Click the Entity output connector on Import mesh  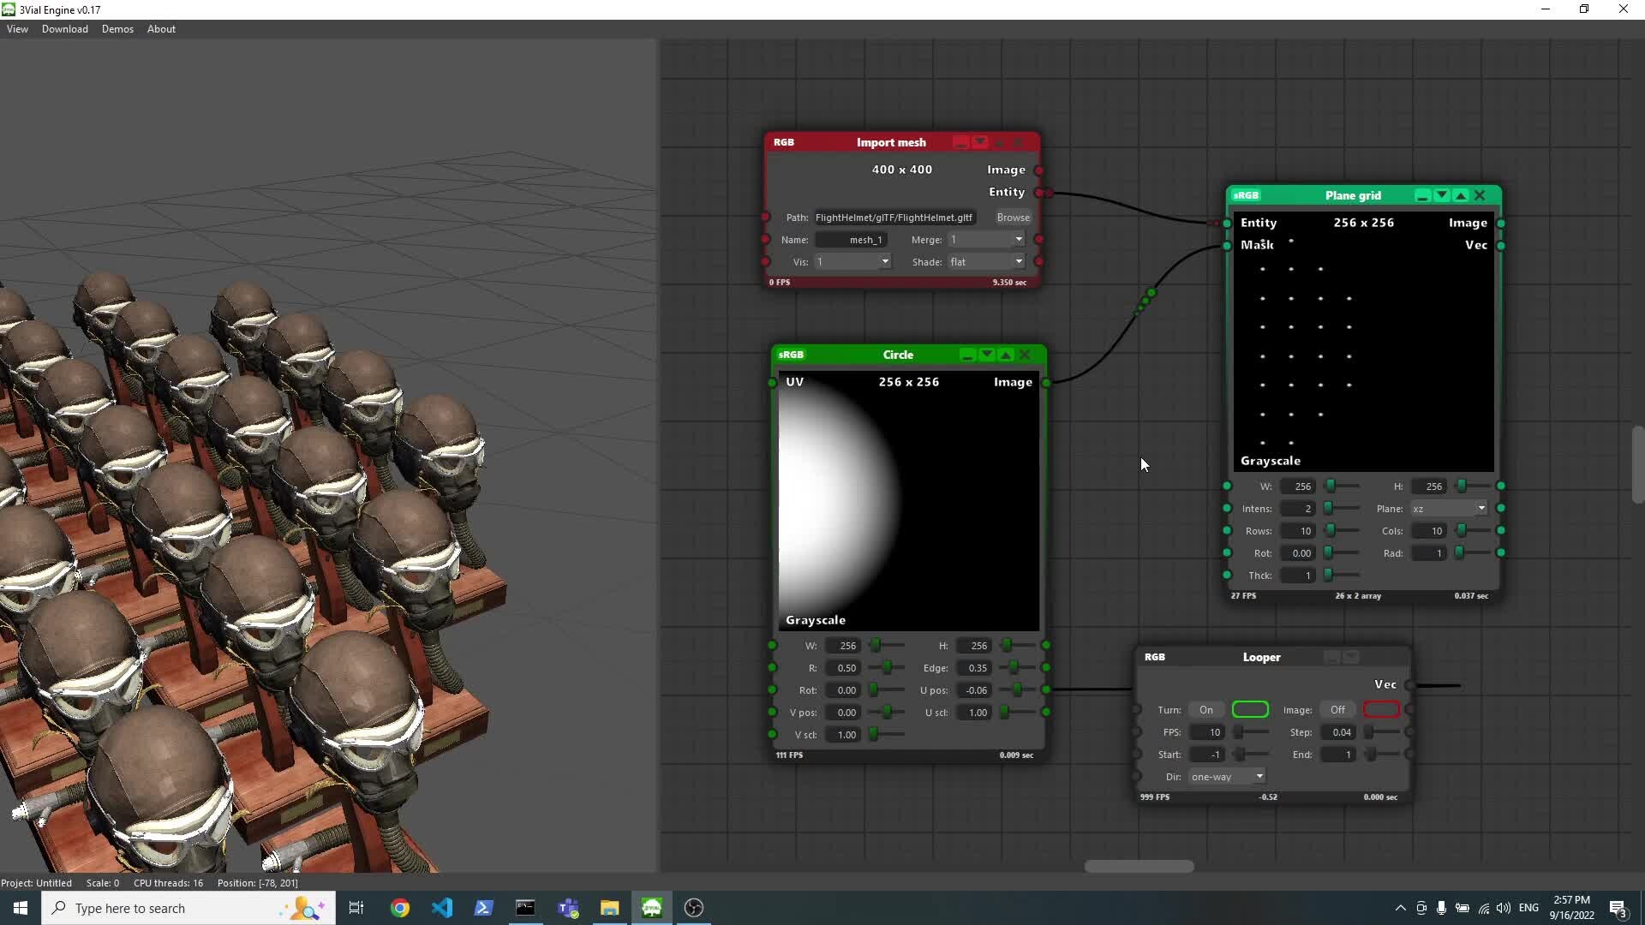pos(1040,193)
